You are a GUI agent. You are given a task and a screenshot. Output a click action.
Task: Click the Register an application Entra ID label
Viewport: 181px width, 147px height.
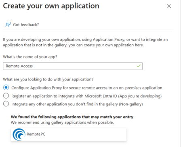coord(86,96)
